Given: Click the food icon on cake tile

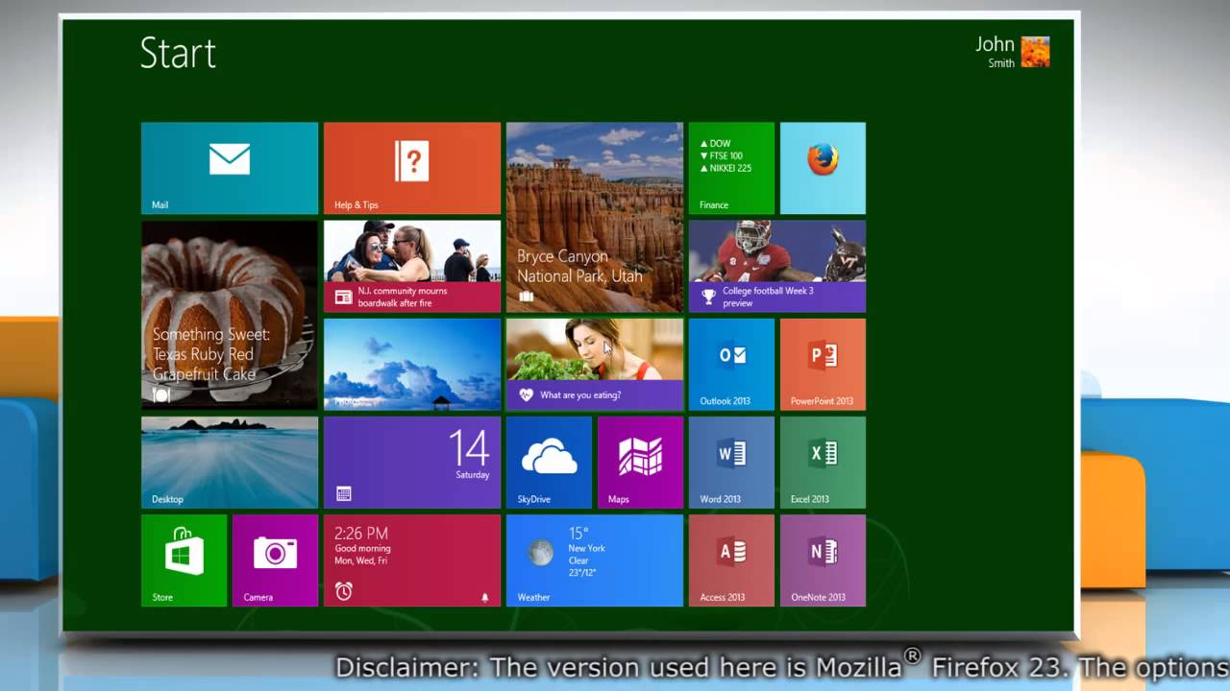Looking at the screenshot, I should click(160, 394).
